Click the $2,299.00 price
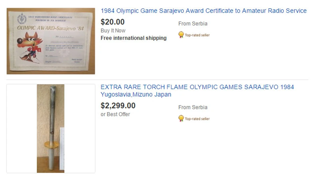This screenshot has width=314, height=177. 118,106
